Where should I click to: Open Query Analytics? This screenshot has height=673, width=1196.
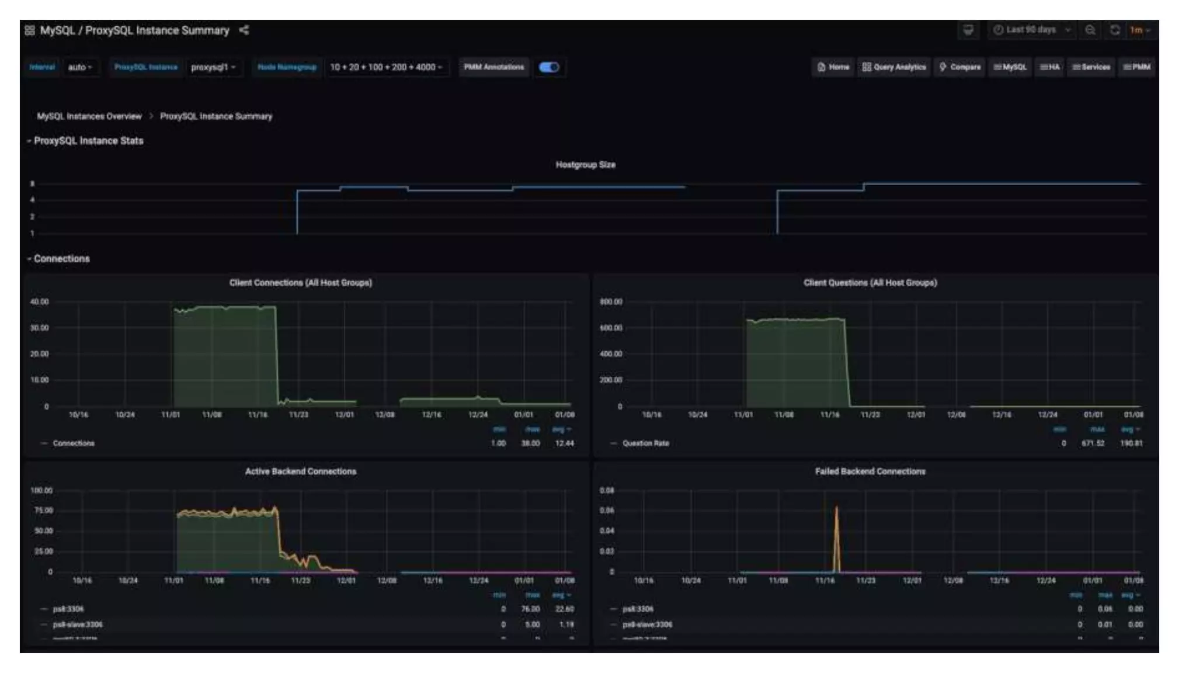point(894,67)
